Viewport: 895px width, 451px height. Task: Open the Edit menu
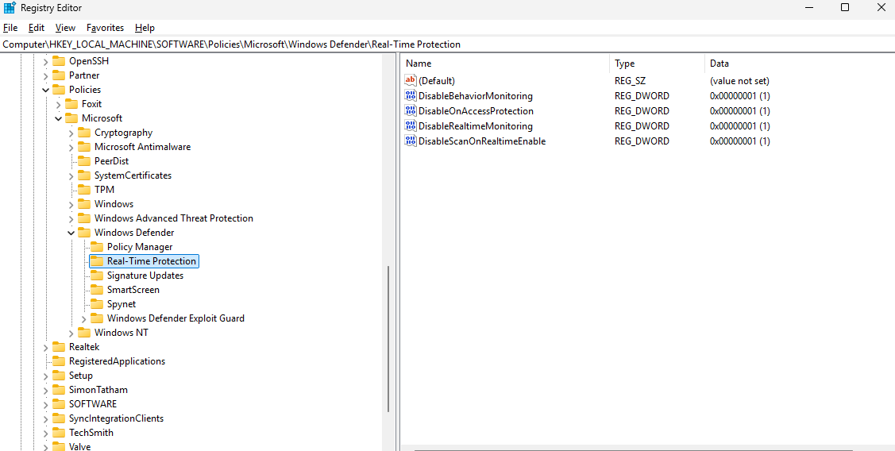pos(37,28)
